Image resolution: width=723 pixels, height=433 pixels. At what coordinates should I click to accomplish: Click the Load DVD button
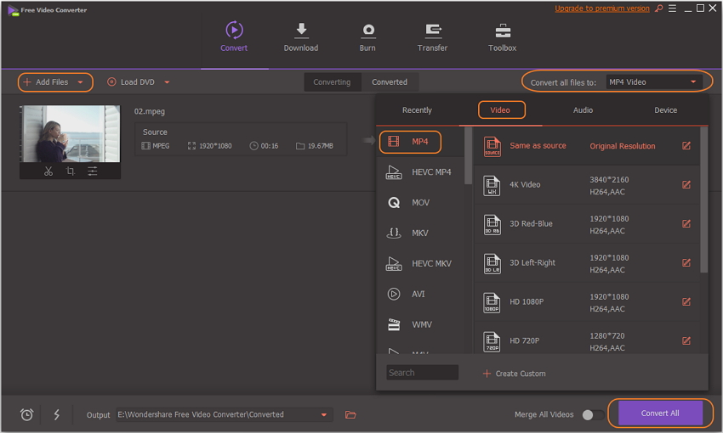pyautogui.click(x=131, y=82)
